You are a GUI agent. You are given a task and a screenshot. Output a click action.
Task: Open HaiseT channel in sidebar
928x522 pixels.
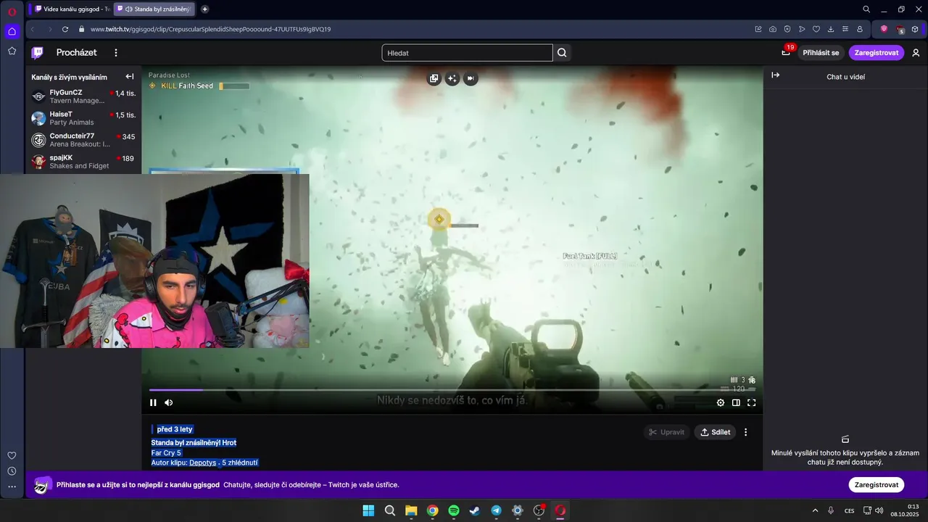click(83, 118)
